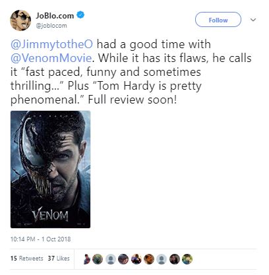Open the JoBlo.com profile avatar
Screen dimensions: 269x275
tap(20, 20)
